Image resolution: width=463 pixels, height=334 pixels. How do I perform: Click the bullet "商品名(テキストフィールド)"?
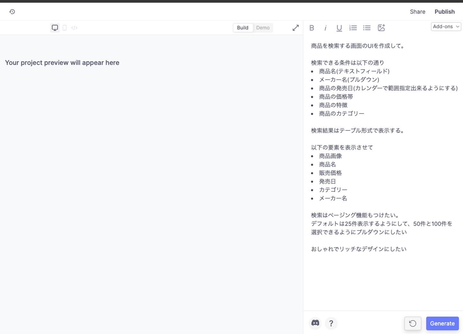click(354, 71)
